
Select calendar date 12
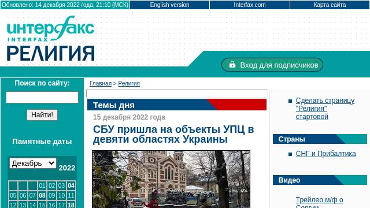point(13,205)
